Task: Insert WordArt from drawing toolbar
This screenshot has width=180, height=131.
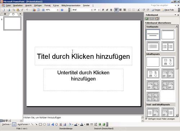Action: tap(53, 124)
